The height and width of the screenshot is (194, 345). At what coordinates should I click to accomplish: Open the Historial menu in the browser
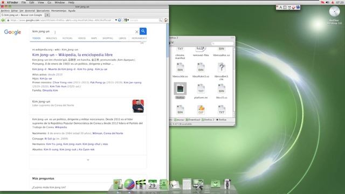pyautogui.click(x=30, y=11)
